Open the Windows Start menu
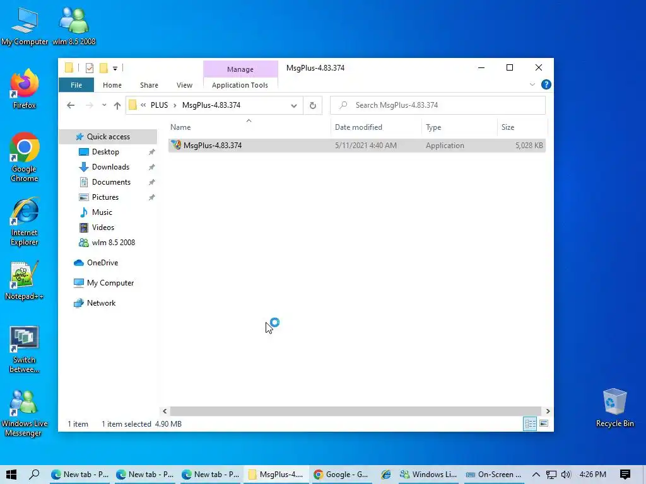This screenshot has width=646, height=484. 11,475
